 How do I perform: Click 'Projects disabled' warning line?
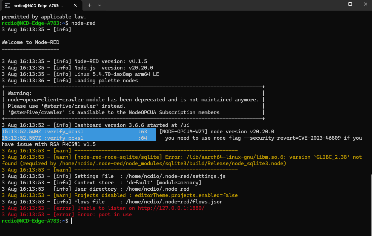click(120, 195)
